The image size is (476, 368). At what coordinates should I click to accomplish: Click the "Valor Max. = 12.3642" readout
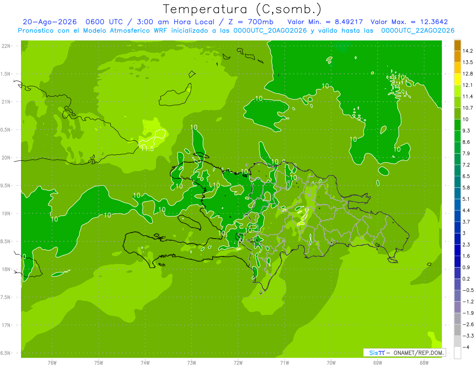coord(409,22)
